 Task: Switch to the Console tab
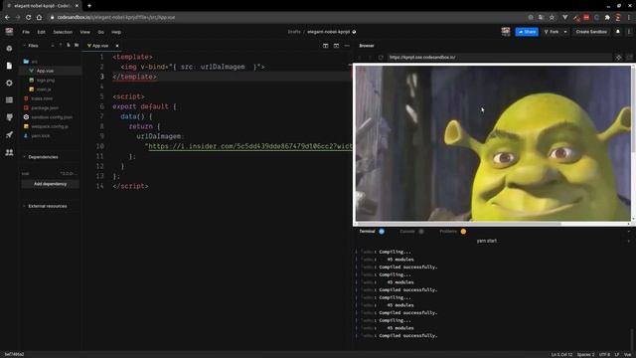coord(407,232)
